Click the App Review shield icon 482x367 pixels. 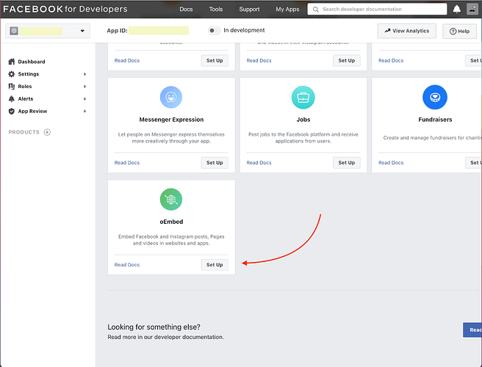[x=11, y=111]
